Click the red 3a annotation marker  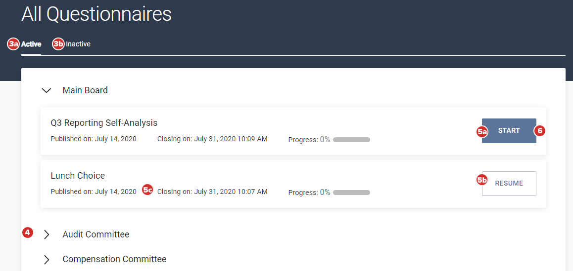[x=13, y=44]
